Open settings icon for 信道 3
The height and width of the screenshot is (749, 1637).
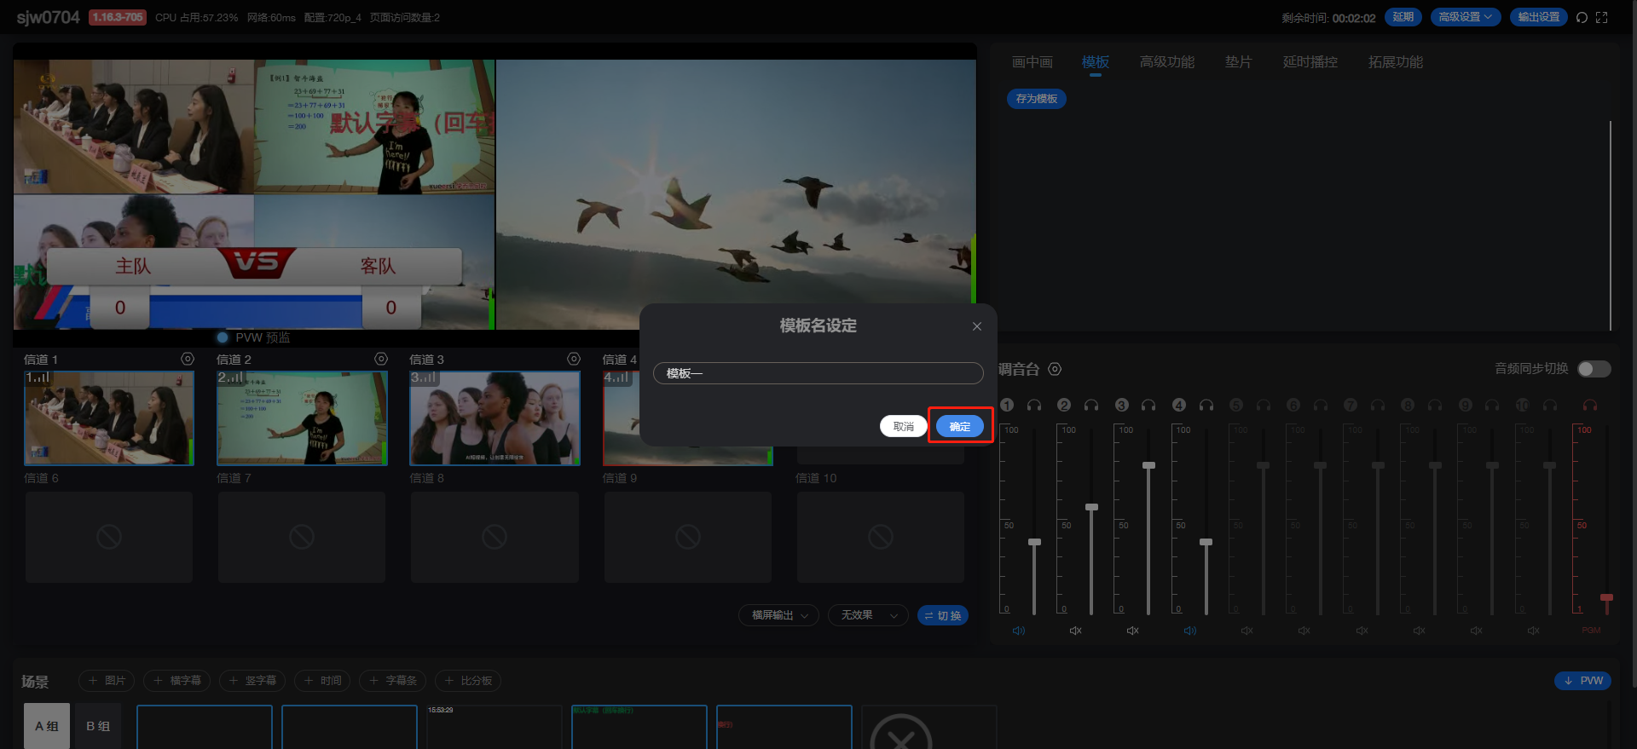tap(574, 360)
